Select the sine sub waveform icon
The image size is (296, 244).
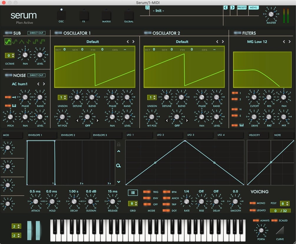tap(8, 42)
